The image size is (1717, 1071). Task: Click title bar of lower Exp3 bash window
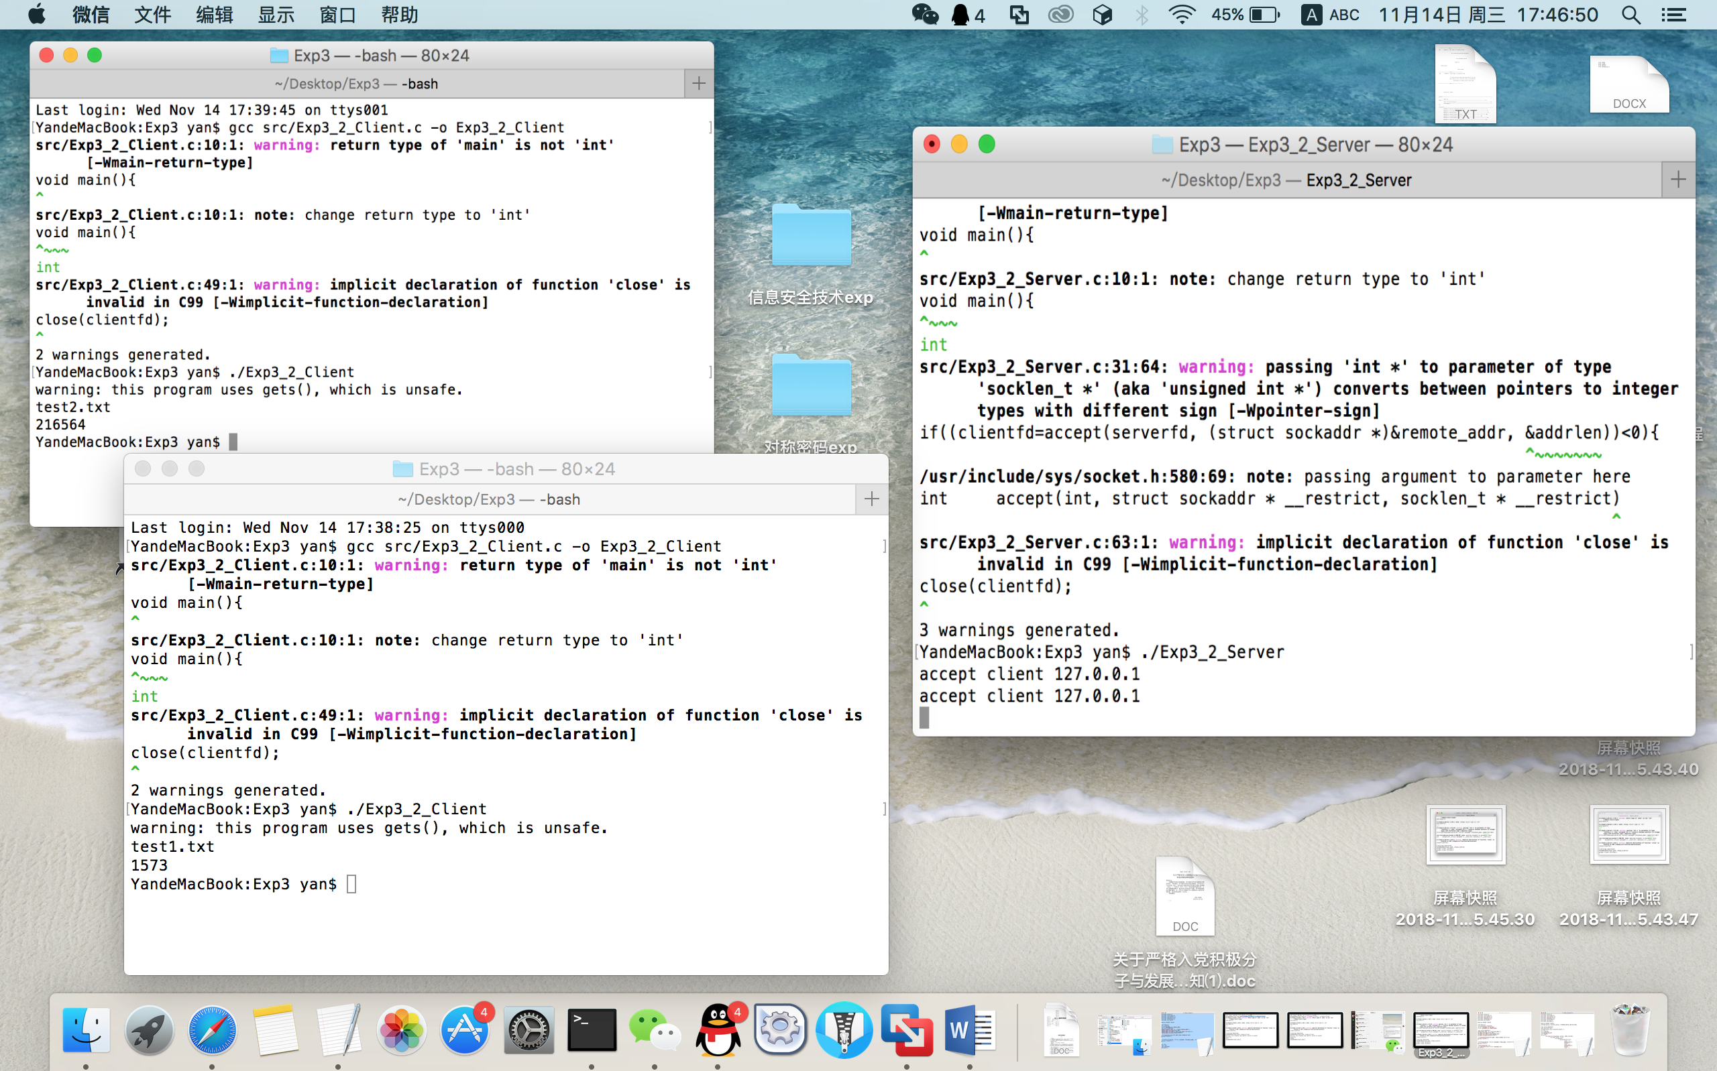(x=506, y=469)
